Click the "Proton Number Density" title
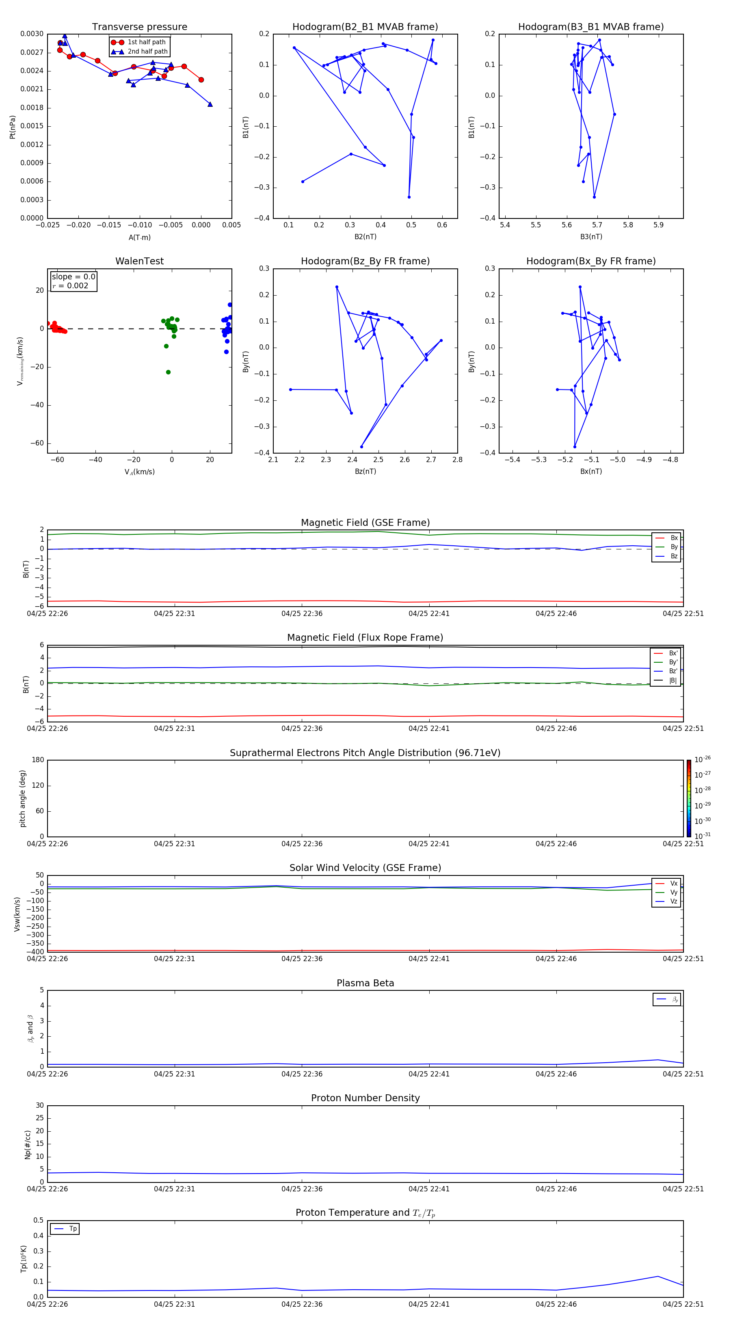This screenshot has height=1340, width=731. pos(365,1098)
